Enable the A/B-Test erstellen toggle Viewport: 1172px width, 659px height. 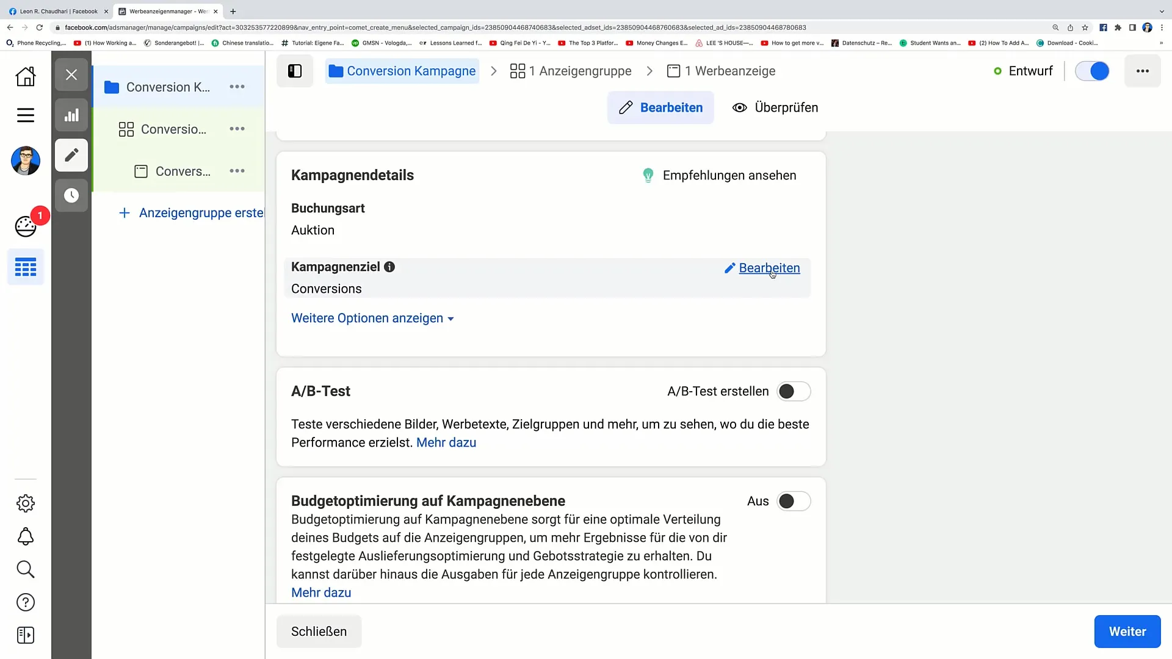pyautogui.click(x=794, y=391)
